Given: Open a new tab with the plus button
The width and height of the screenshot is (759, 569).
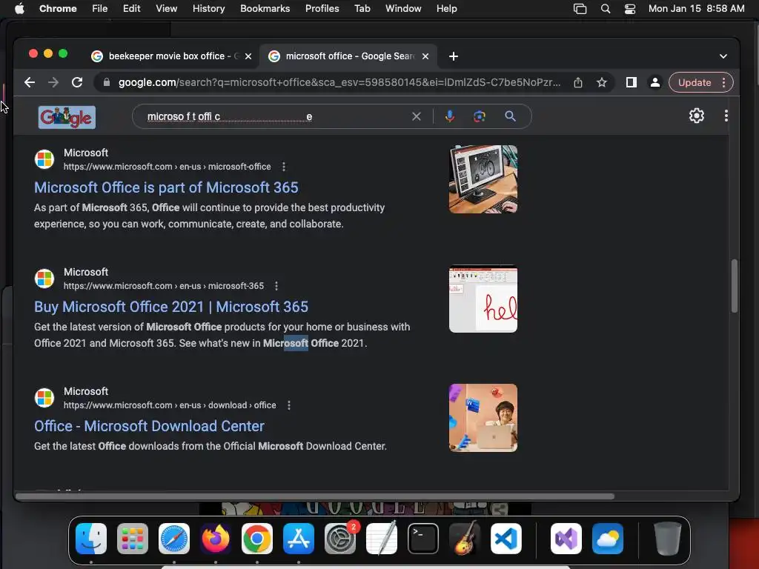Looking at the screenshot, I should 454,56.
